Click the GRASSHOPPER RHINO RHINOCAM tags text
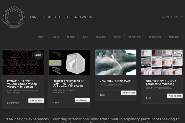This screenshot has width=185, height=123. click(64, 91)
